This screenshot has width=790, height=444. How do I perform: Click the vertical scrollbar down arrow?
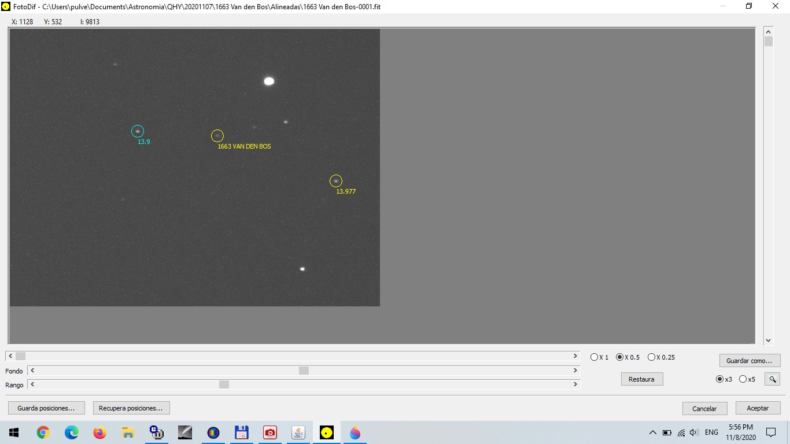tap(769, 341)
